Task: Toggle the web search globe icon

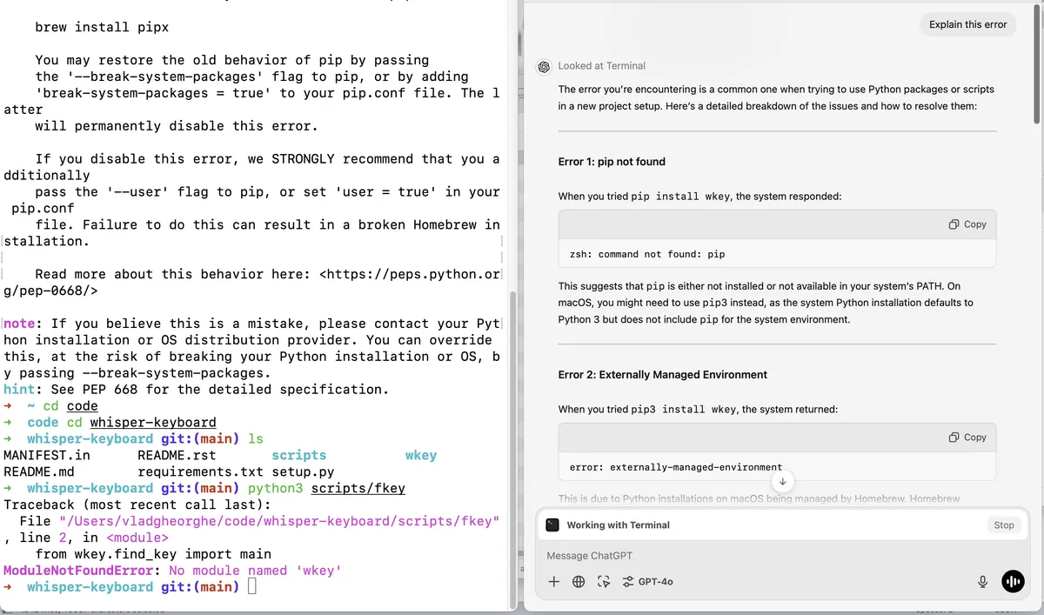Action: tap(579, 582)
